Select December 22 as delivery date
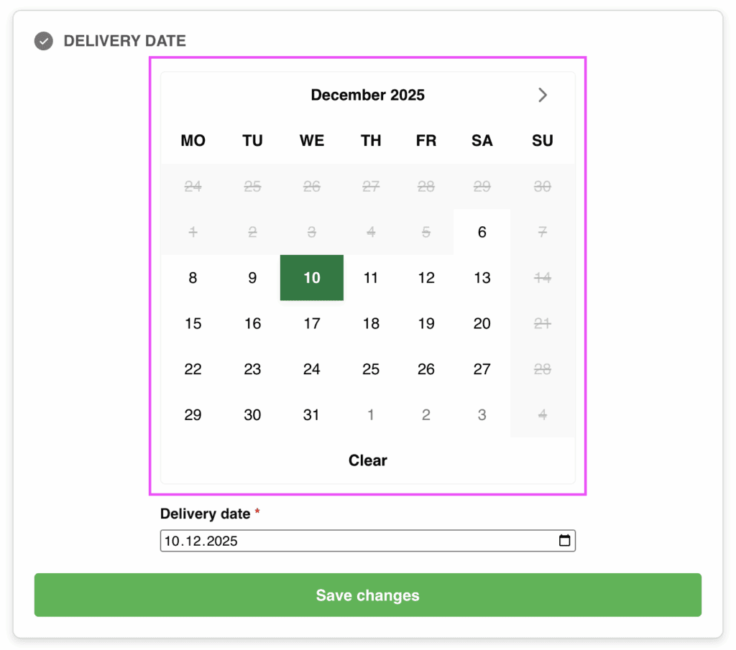Viewport: 736px width, 650px height. point(193,369)
